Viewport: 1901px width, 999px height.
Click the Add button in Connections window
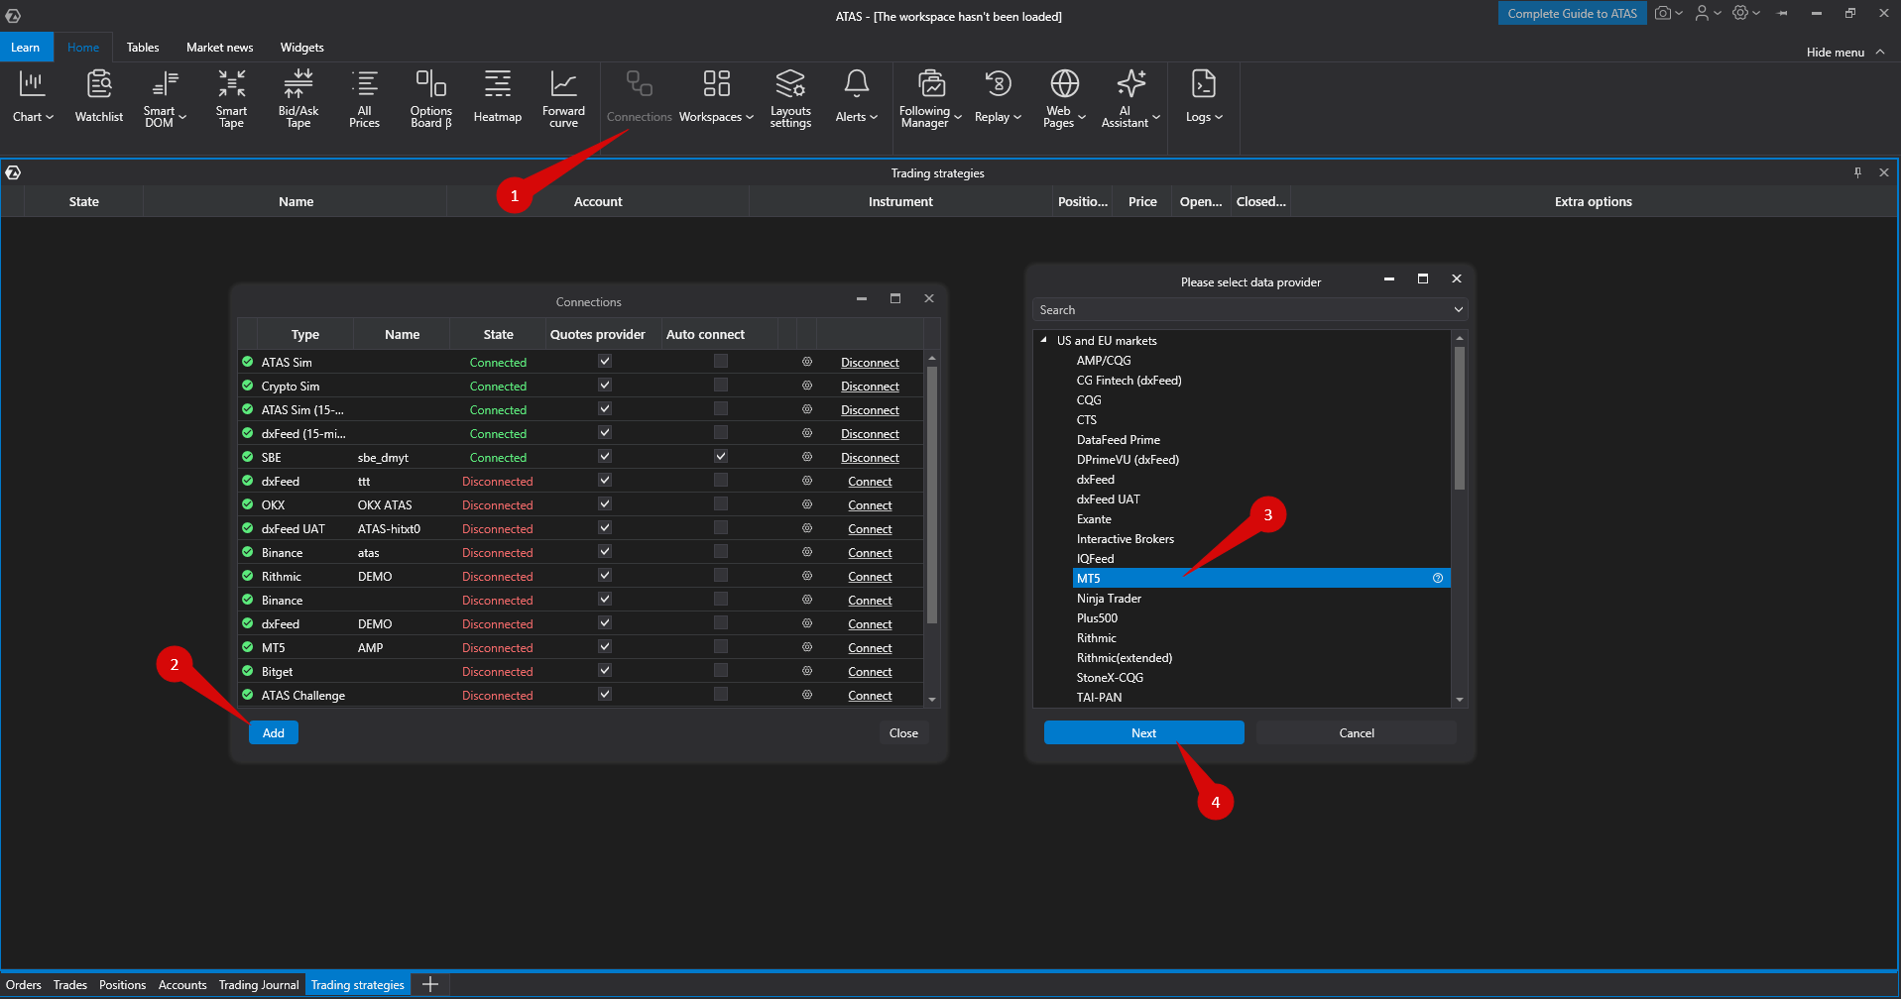[274, 733]
